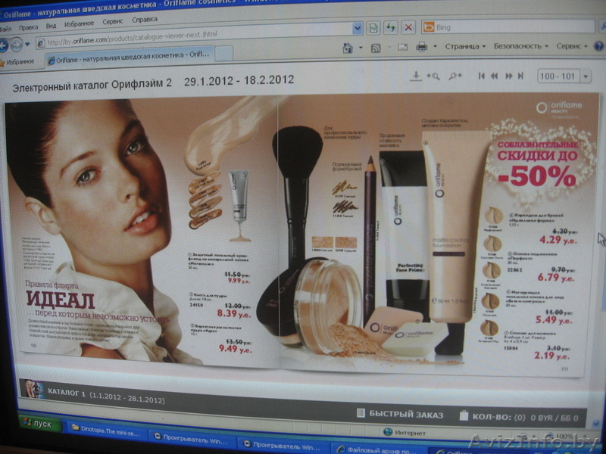Click the zoom in magnifier icon
The width and height of the screenshot is (606, 454).
tap(433, 76)
